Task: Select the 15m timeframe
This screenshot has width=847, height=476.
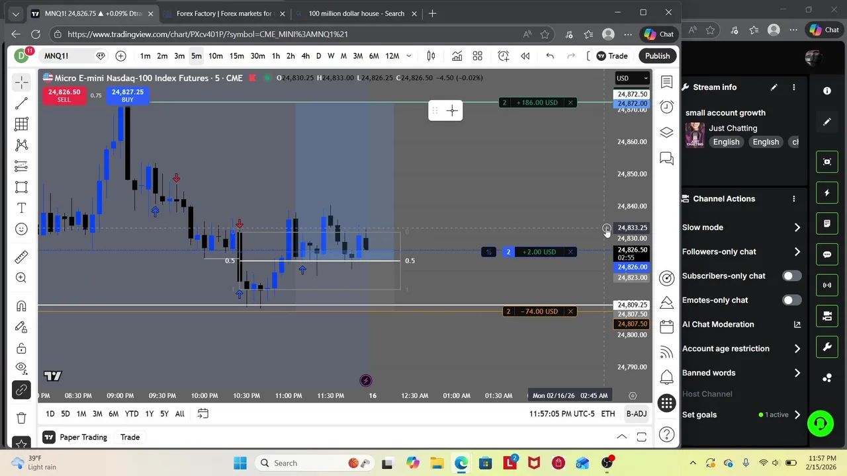Action: [x=236, y=56]
